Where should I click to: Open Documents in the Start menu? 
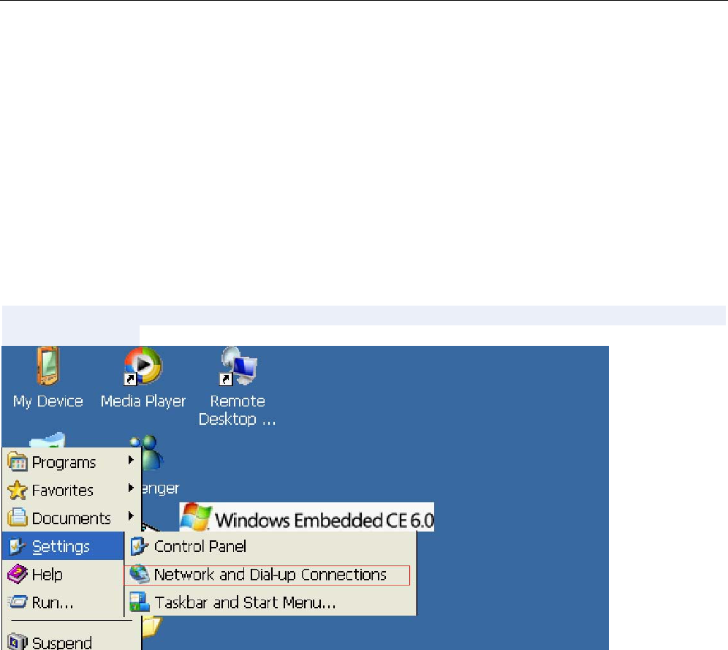coord(72,518)
